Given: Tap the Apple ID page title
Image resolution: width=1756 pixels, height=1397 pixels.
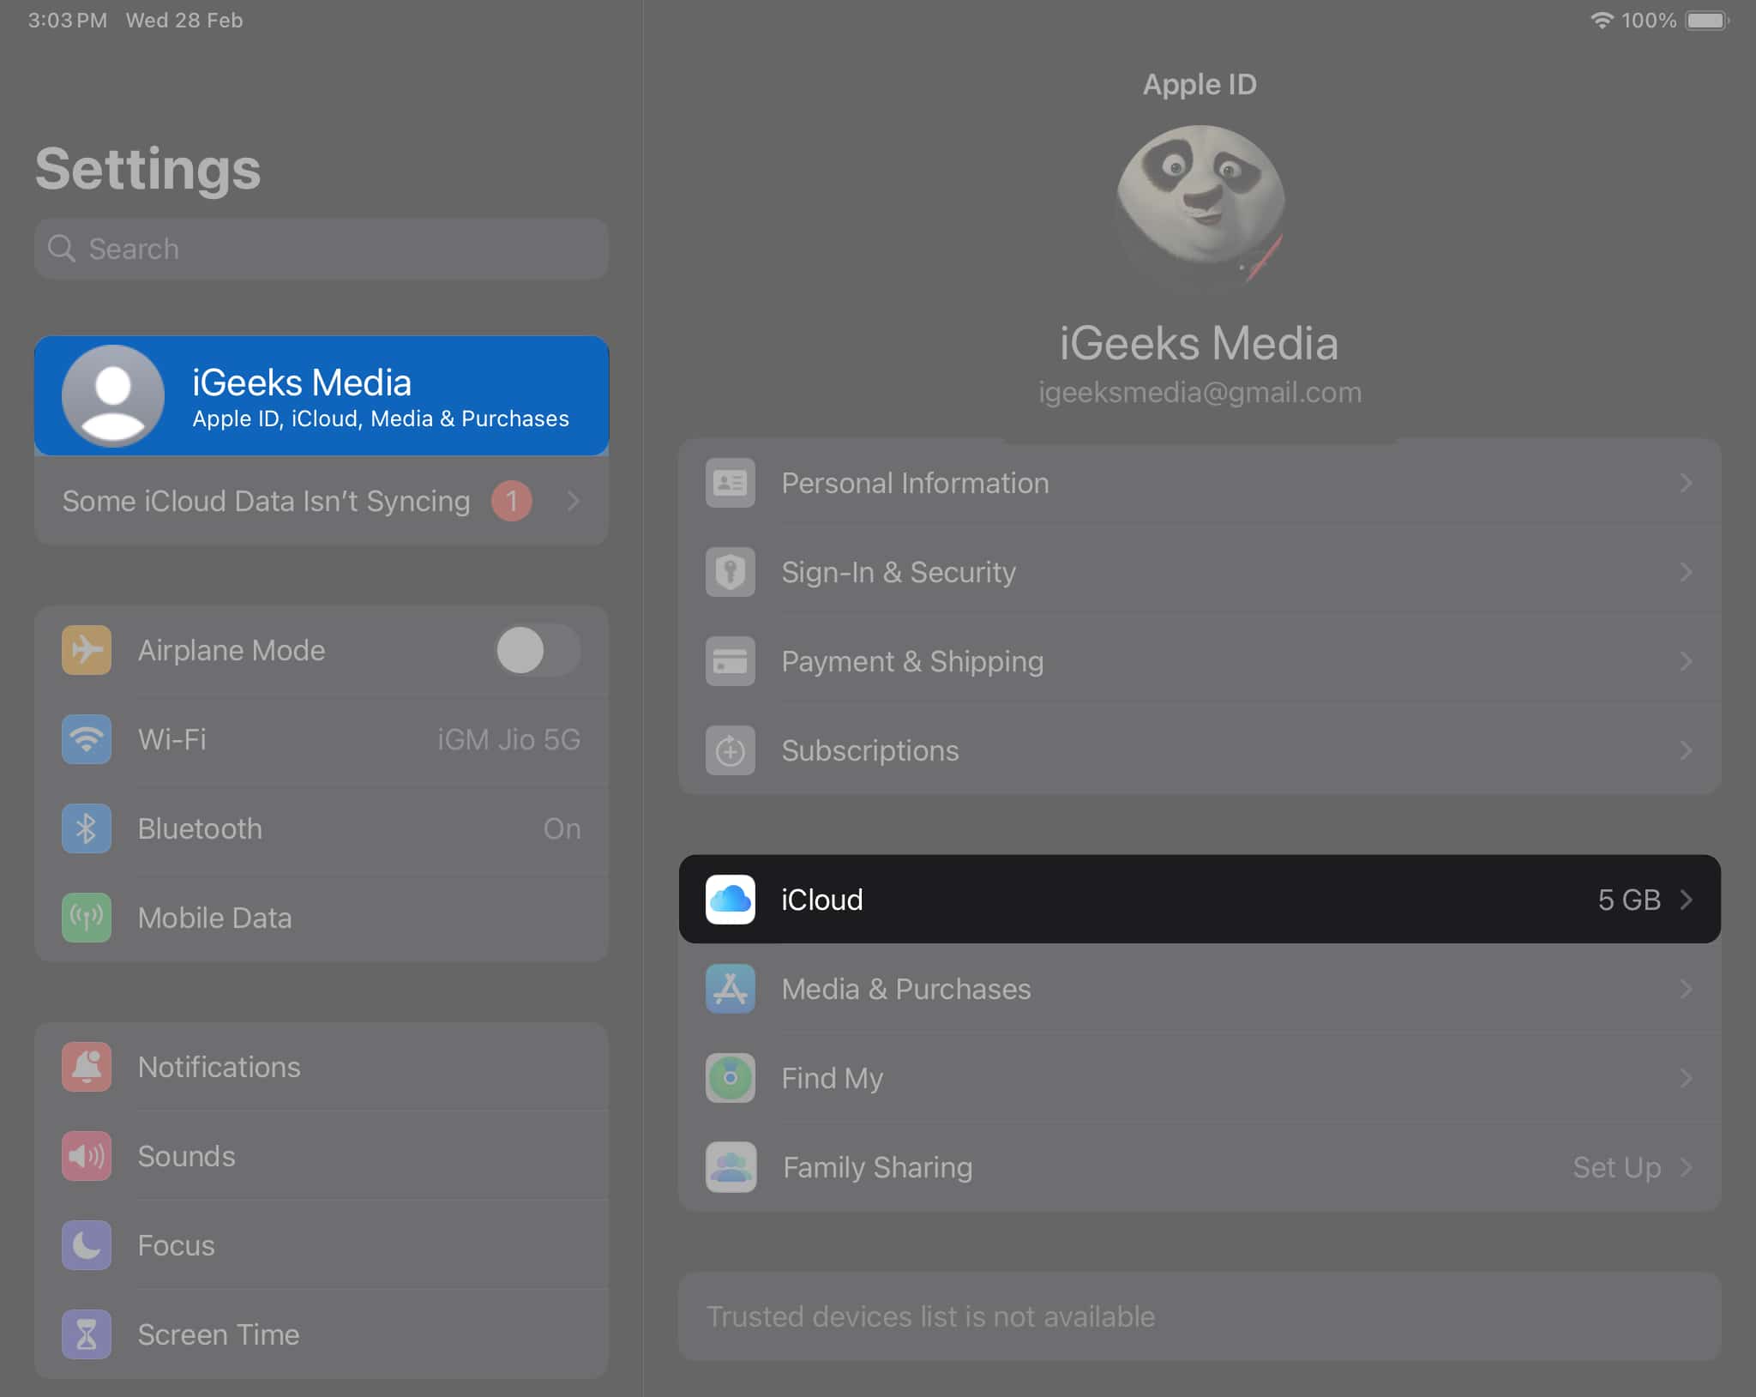Looking at the screenshot, I should (1200, 84).
